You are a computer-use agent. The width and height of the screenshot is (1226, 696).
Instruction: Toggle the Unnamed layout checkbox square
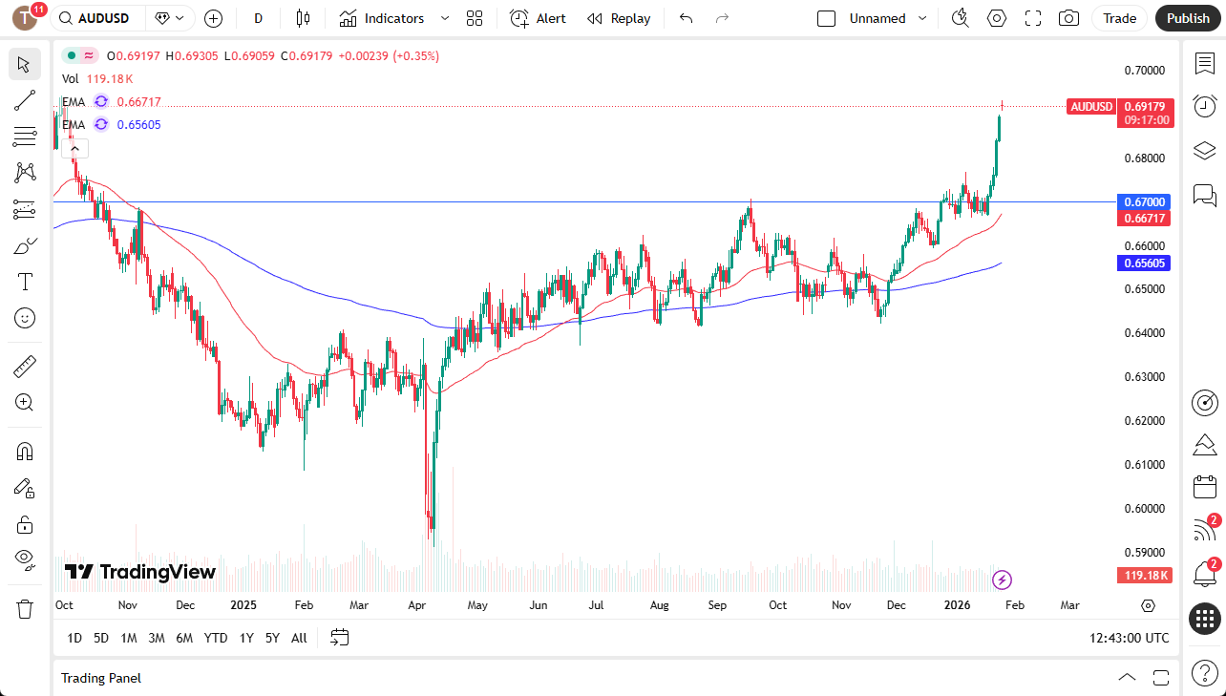pyautogui.click(x=827, y=18)
